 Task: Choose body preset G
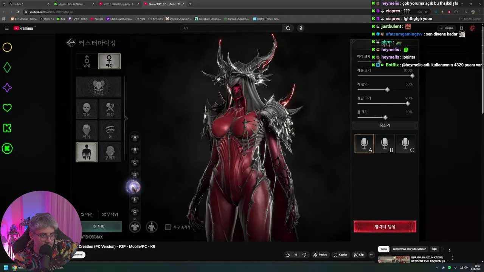[x=135, y=212]
